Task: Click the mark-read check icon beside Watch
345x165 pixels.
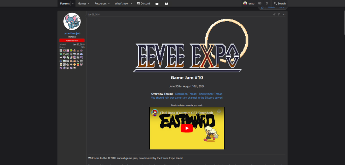Action: coord(262,7)
